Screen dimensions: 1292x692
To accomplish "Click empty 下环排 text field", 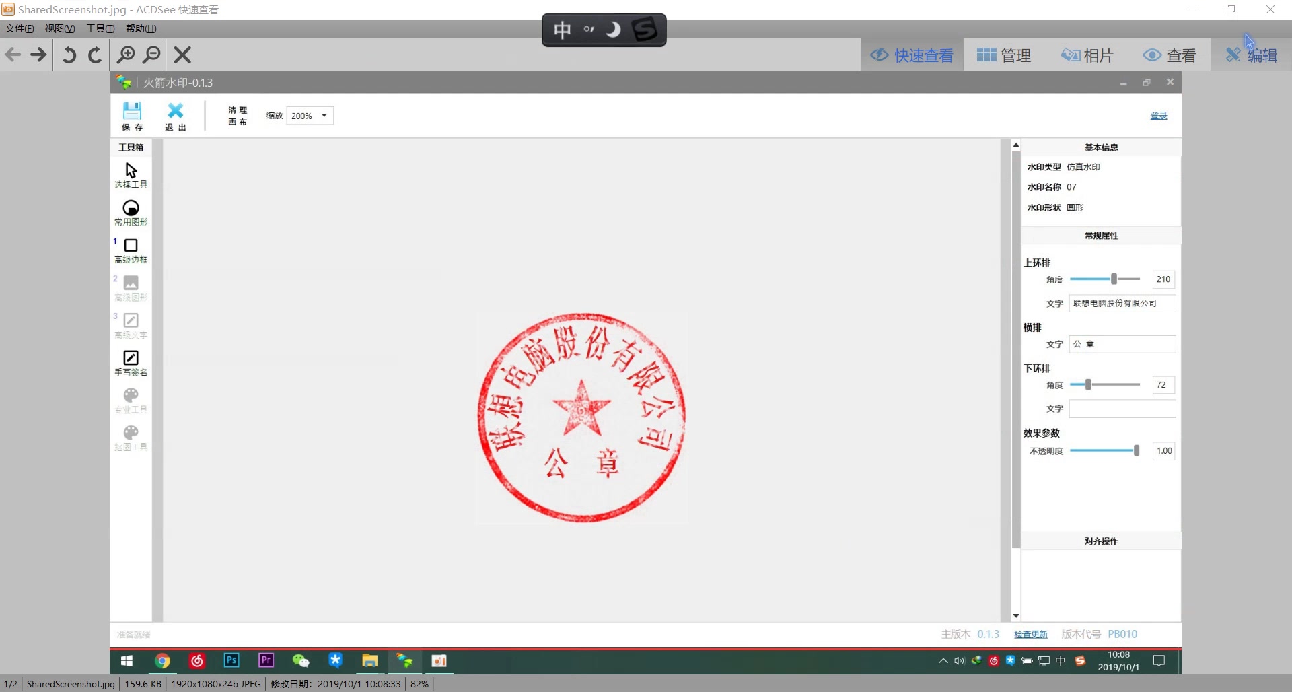I will click(x=1122, y=409).
